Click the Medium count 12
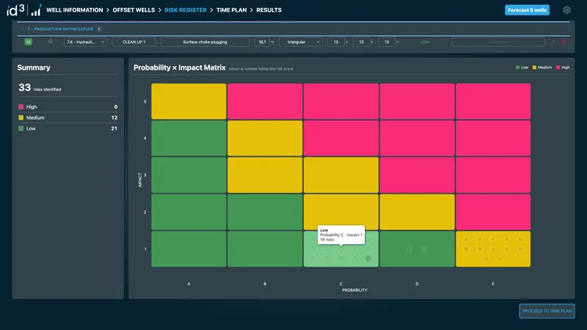 click(114, 117)
